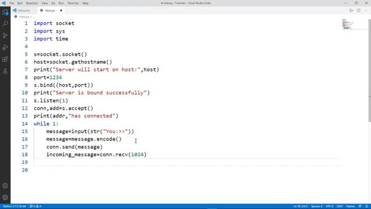
Task: Open the Terminal menu
Action: [73, 3]
